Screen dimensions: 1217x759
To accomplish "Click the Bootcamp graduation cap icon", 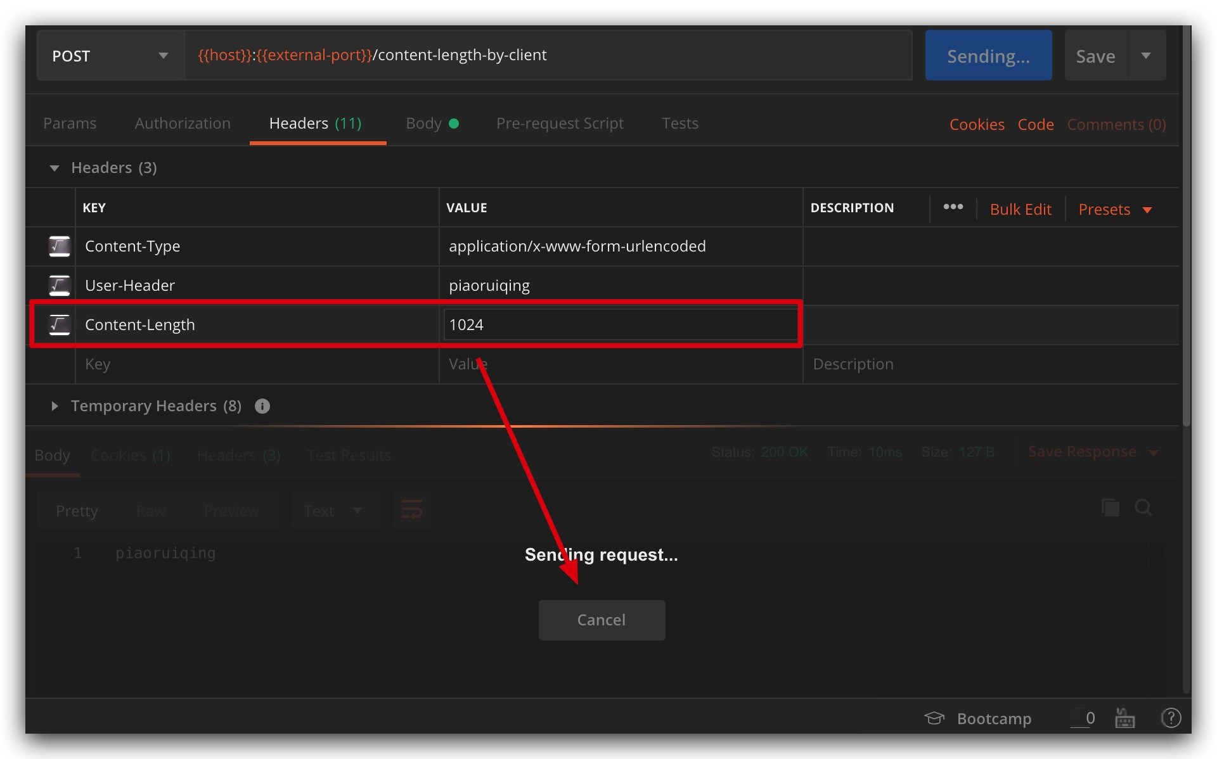I will click(934, 718).
